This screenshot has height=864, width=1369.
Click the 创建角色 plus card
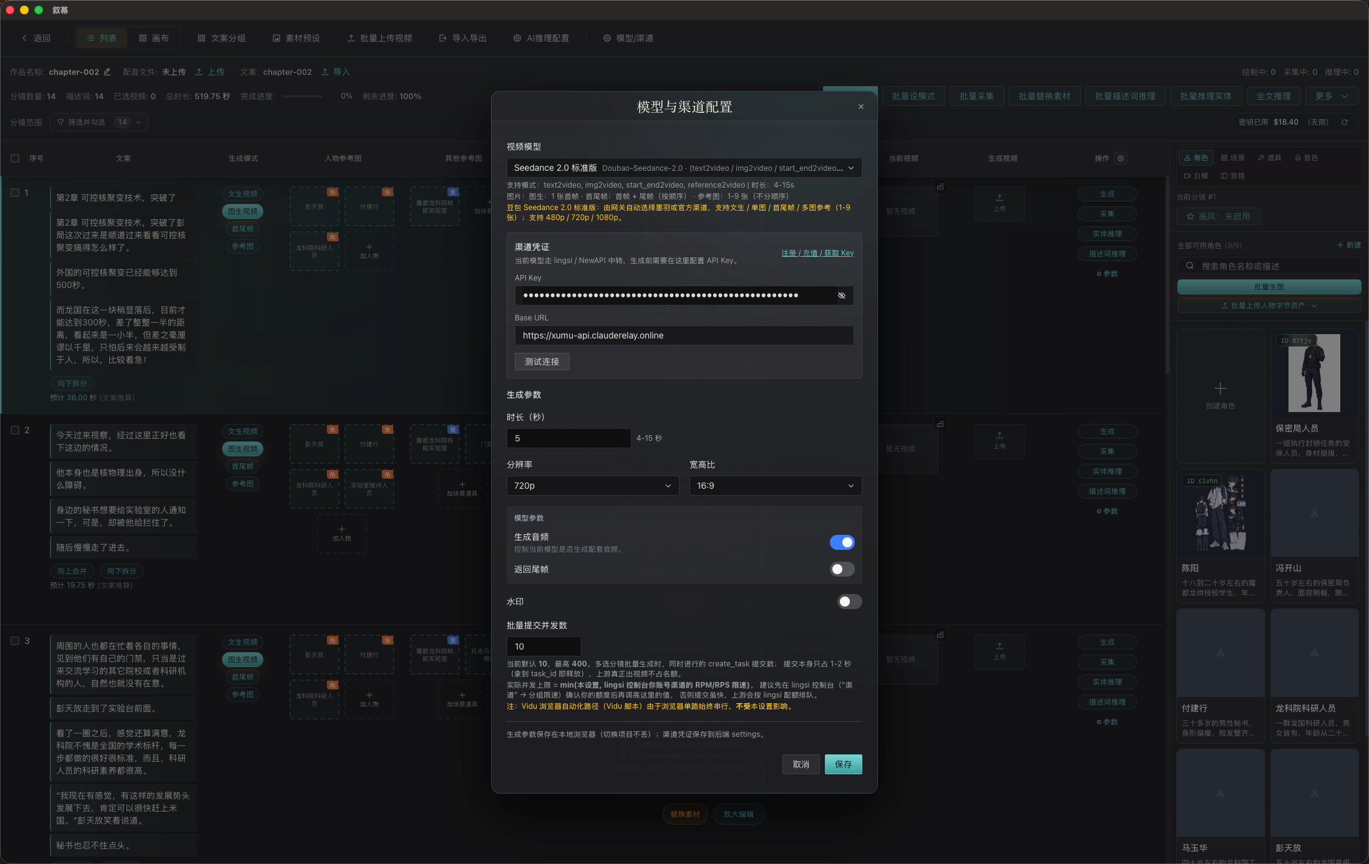tap(1220, 395)
